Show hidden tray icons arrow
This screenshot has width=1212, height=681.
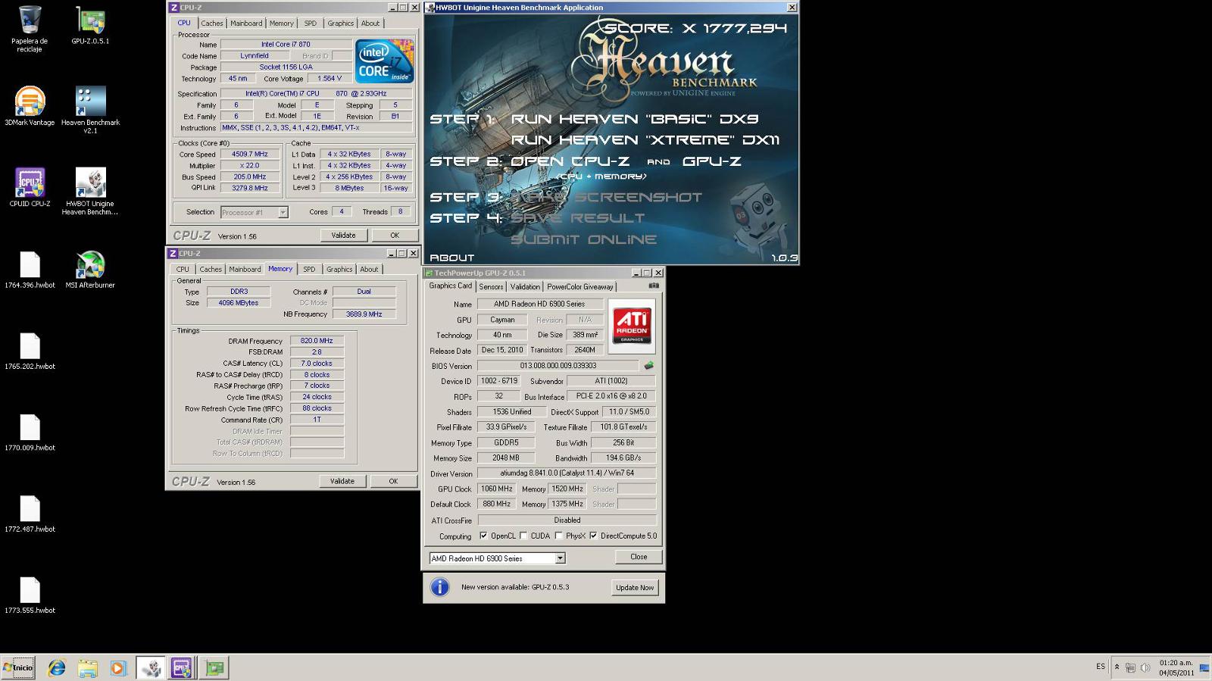coord(1117,667)
